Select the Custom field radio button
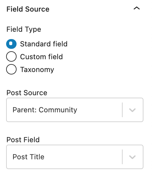This screenshot has height=177, width=152. (x=11, y=56)
